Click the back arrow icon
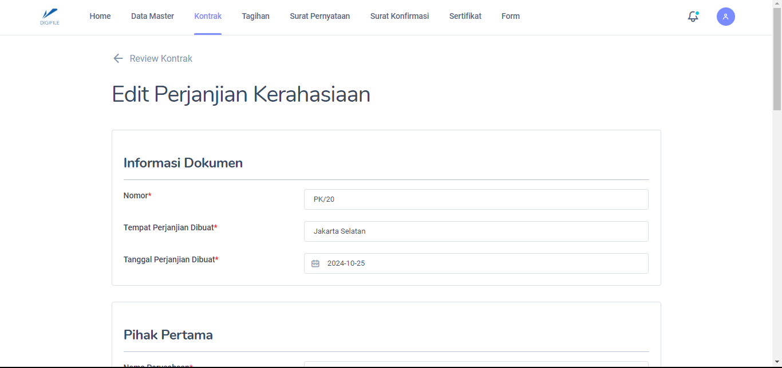The image size is (782, 368). pos(118,58)
